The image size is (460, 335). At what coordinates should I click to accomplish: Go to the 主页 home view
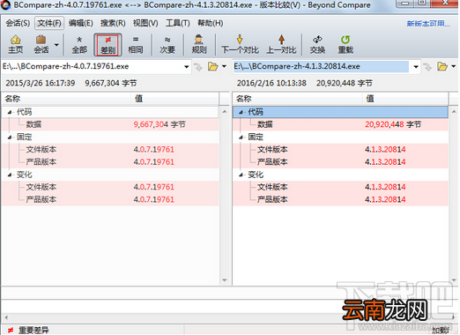(15, 44)
